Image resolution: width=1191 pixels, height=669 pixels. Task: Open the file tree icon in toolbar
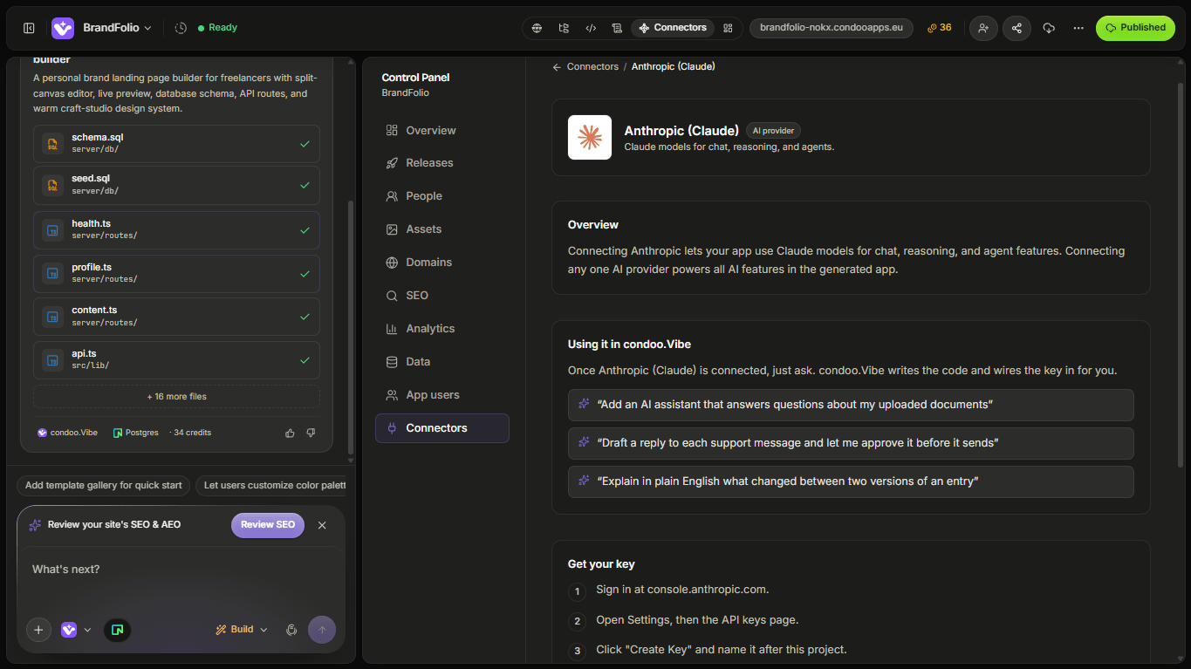(564, 28)
